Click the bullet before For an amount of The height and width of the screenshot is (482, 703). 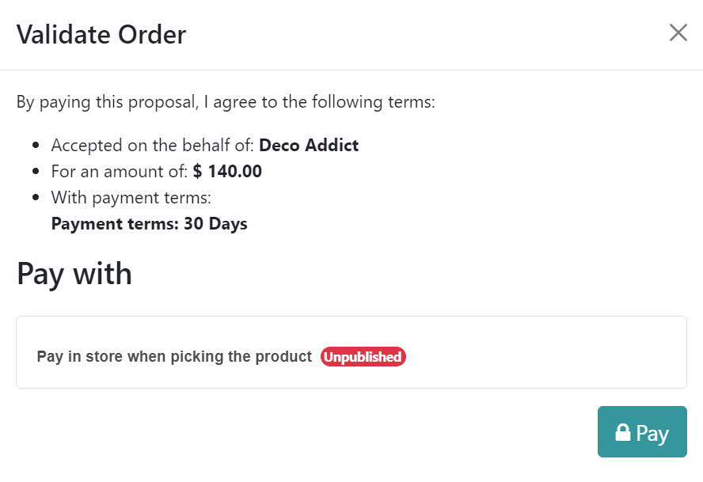[x=36, y=173]
